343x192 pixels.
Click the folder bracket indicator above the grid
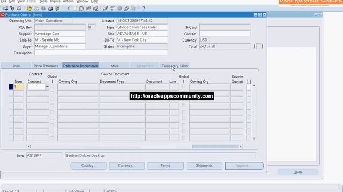click(249, 82)
